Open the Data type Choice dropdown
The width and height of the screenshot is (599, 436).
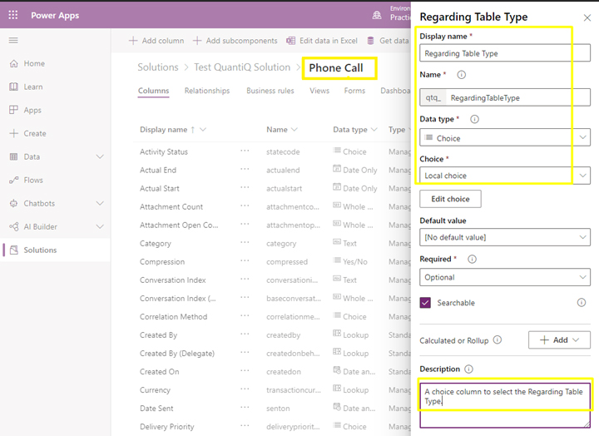(505, 137)
